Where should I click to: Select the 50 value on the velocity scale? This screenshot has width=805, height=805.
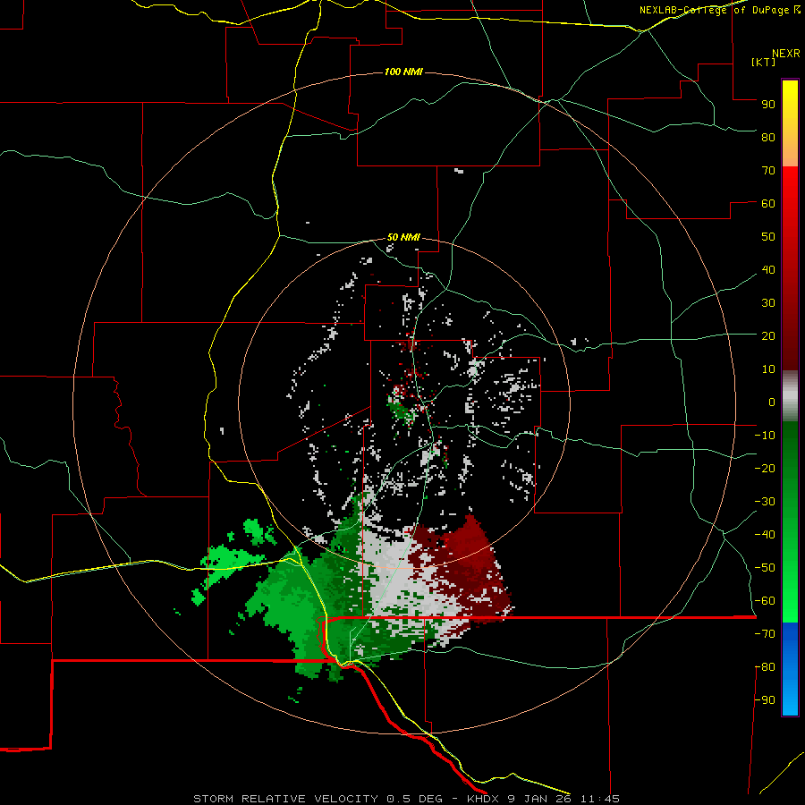click(768, 237)
